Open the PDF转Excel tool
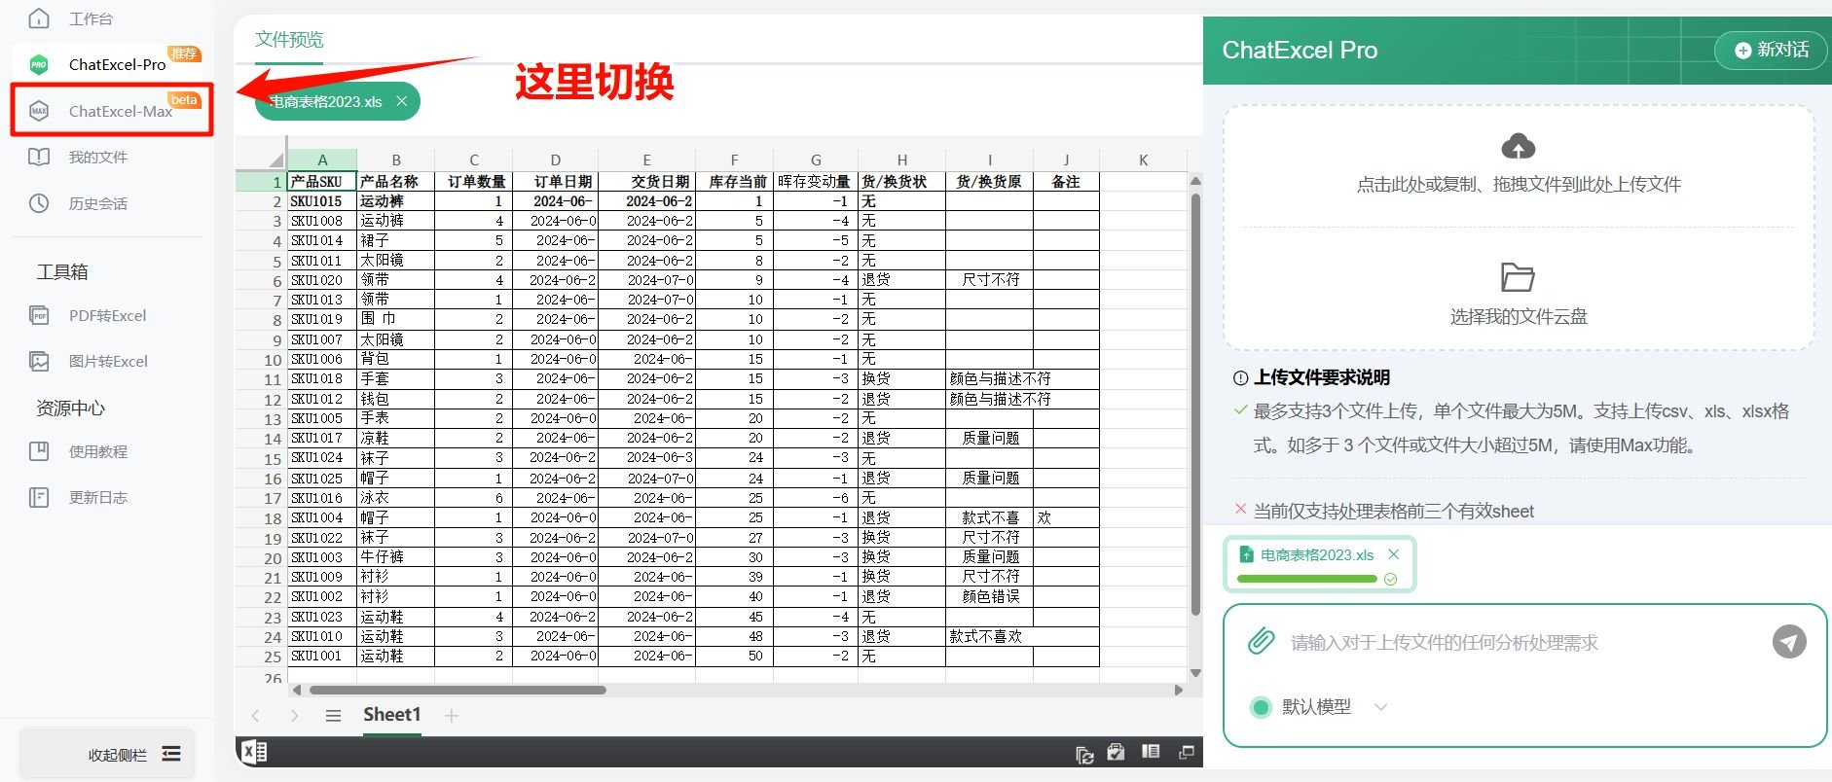This screenshot has height=782, width=1832. [x=107, y=316]
